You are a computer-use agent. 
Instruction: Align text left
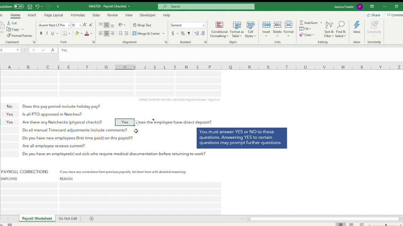(x=100, y=33)
